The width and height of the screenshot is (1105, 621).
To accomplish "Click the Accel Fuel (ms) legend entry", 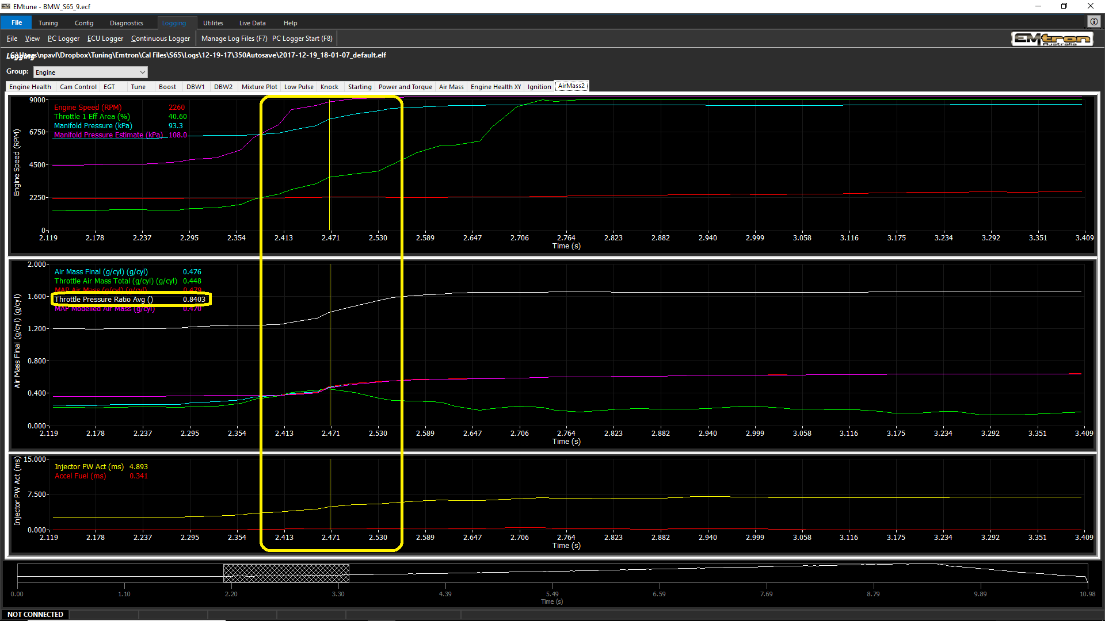I will tap(81, 476).
